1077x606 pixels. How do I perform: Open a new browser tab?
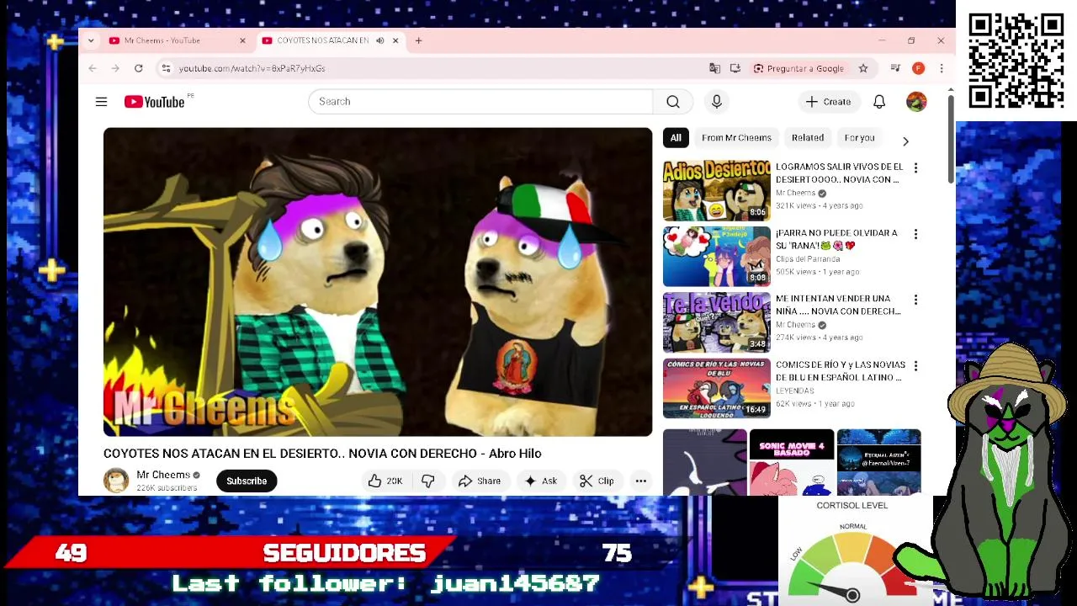(x=418, y=40)
